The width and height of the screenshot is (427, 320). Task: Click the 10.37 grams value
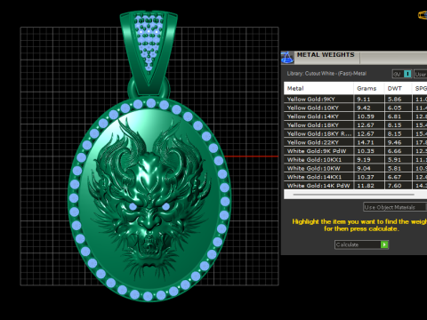click(x=366, y=177)
